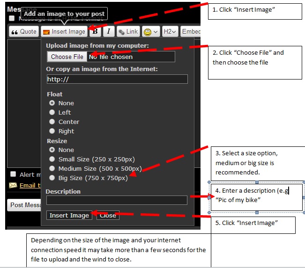Image resolution: width=305 pixels, height=268 pixels.
Task: Click Insert Image in the toolbar
Action: pyautogui.click(x=64, y=31)
